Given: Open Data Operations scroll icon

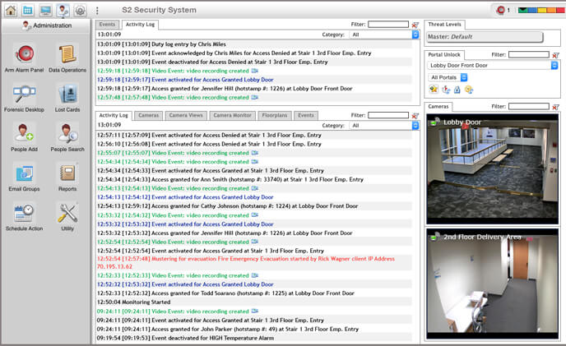Looking at the screenshot, I should 67,58.
